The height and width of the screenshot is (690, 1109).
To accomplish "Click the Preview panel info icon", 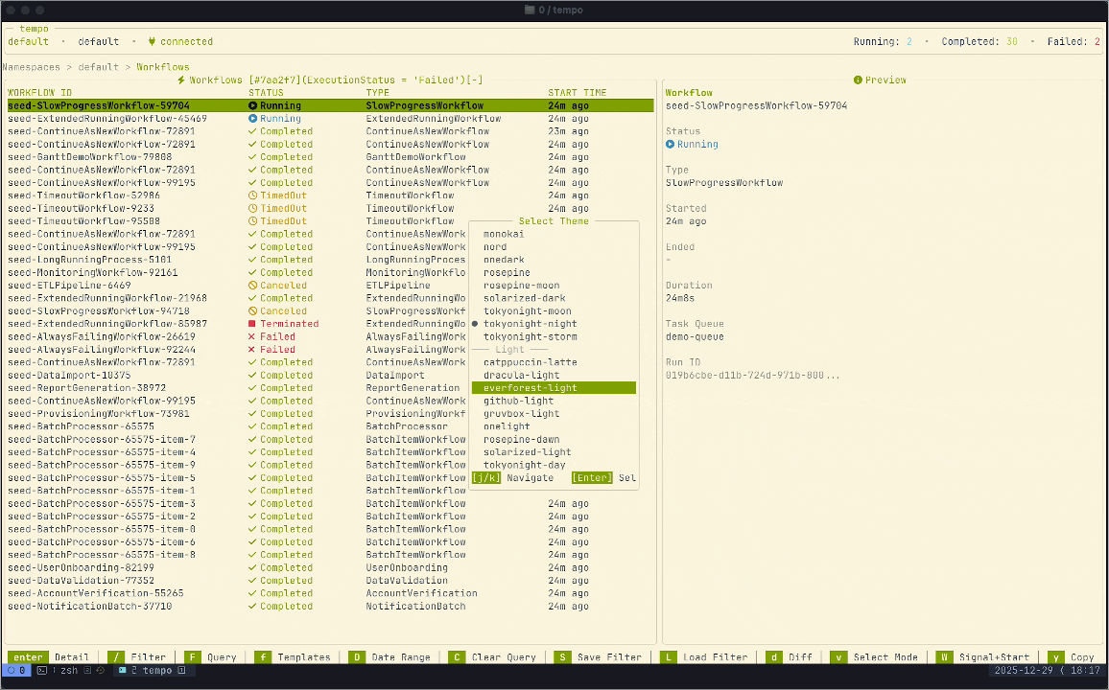I will pos(857,80).
